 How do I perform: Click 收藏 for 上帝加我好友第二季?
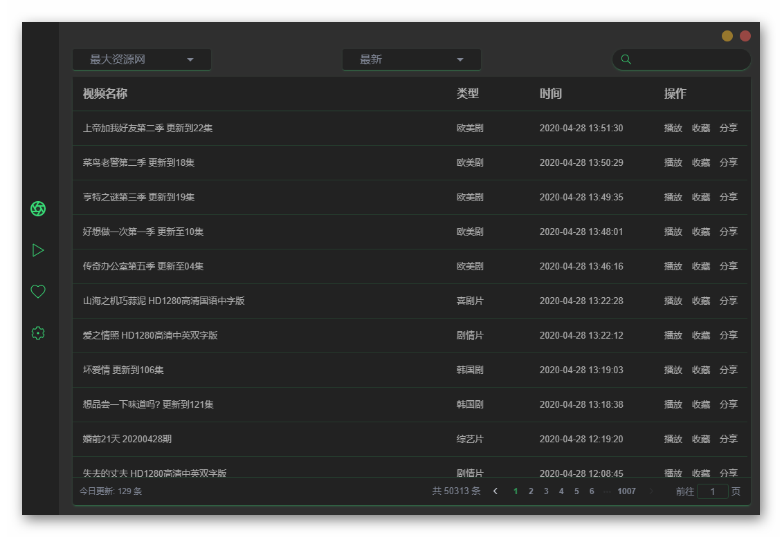[701, 128]
